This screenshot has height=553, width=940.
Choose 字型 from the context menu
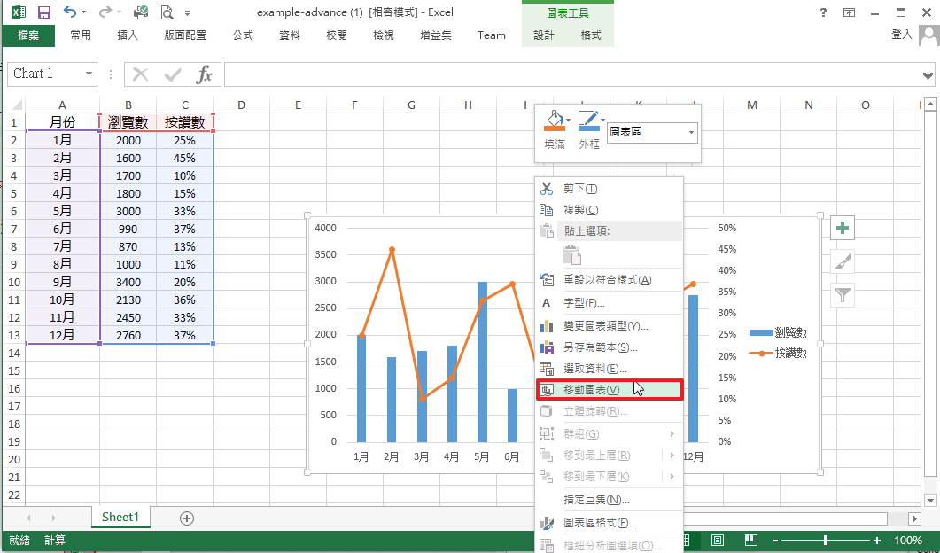[x=609, y=303]
